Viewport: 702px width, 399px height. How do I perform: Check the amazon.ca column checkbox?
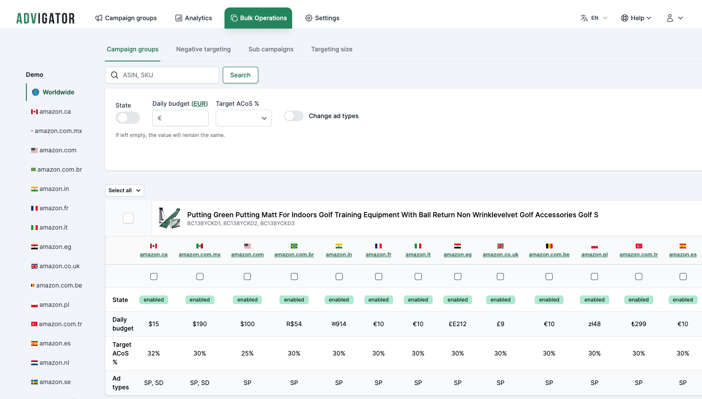[x=154, y=277]
